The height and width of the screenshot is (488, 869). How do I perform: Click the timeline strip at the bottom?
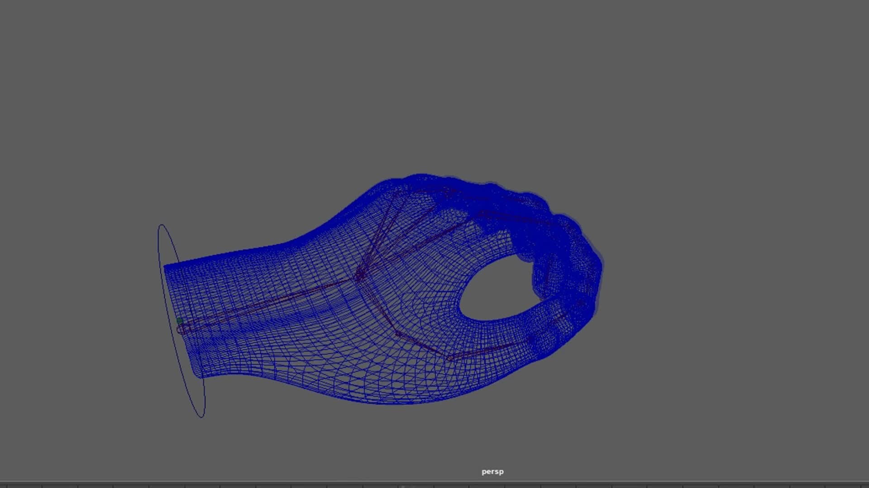point(434,485)
